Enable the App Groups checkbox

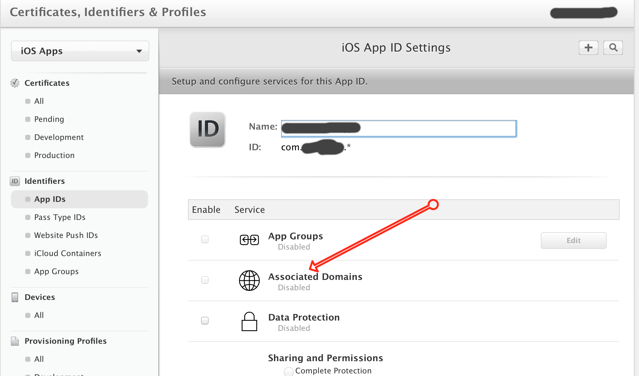click(205, 239)
